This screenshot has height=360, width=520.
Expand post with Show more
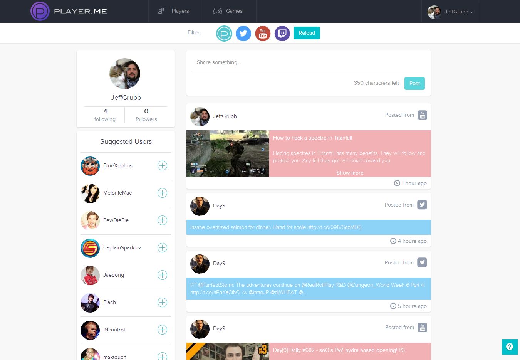pos(350,173)
